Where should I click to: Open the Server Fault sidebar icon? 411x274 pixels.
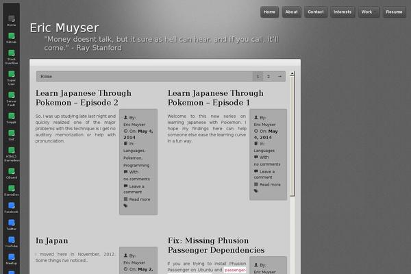click(11, 99)
